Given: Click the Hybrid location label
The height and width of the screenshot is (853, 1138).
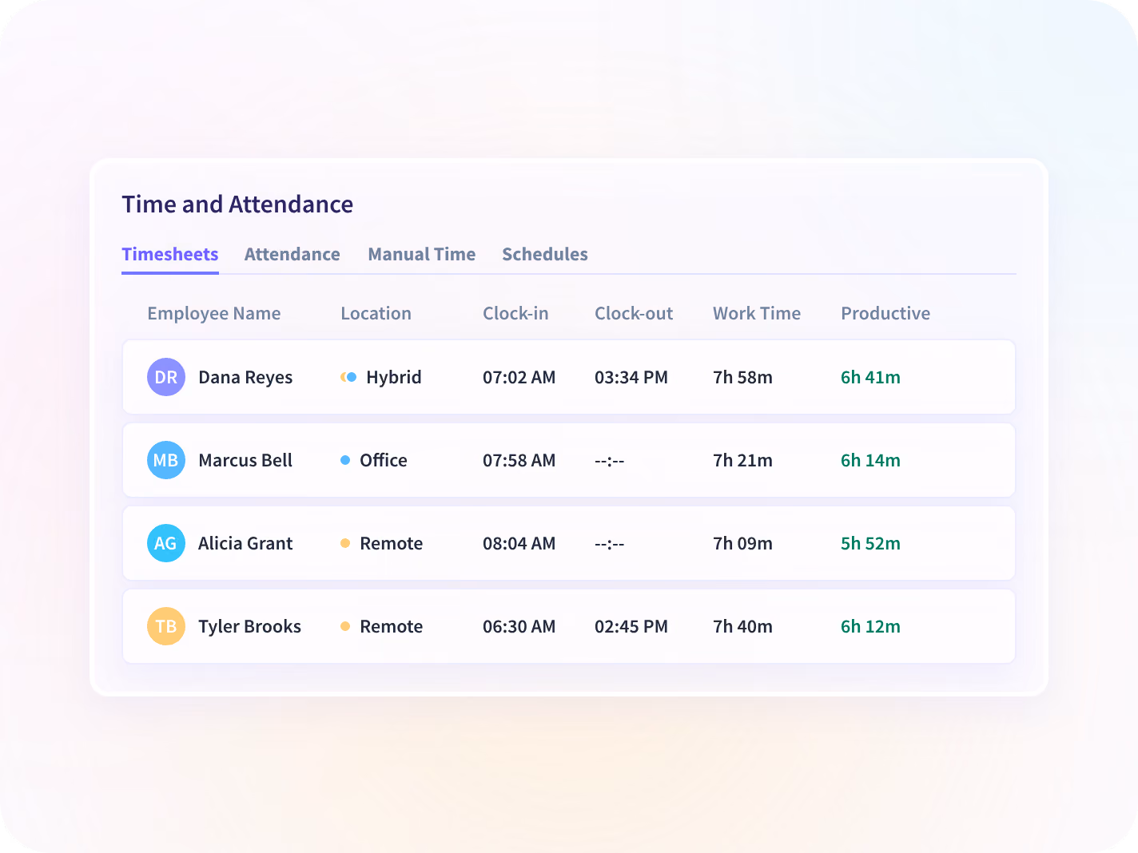Looking at the screenshot, I should [x=394, y=378].
